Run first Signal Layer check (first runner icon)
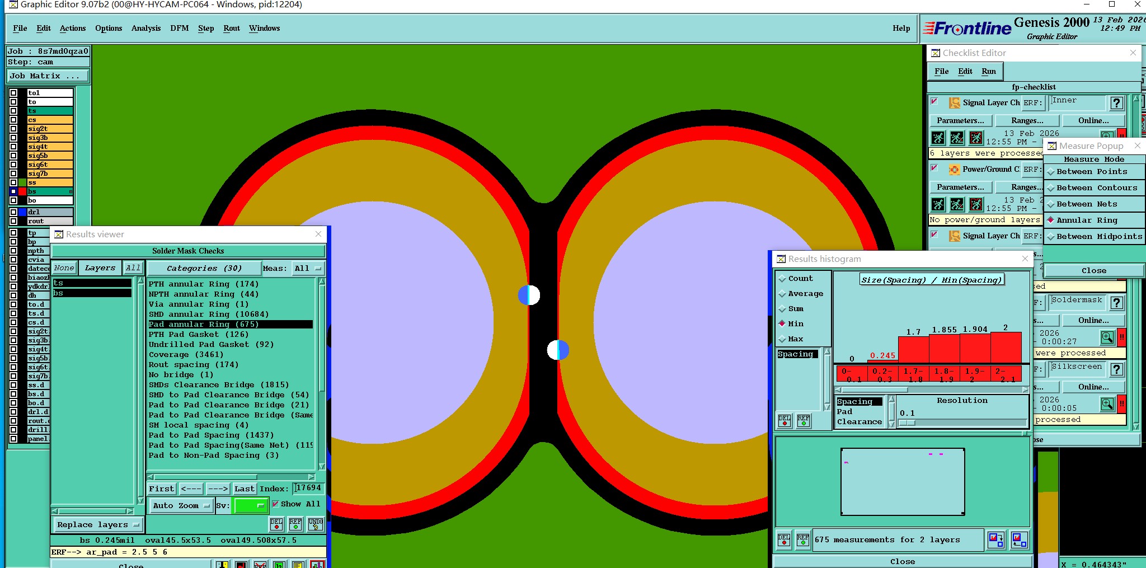 (x=938, y=138)
